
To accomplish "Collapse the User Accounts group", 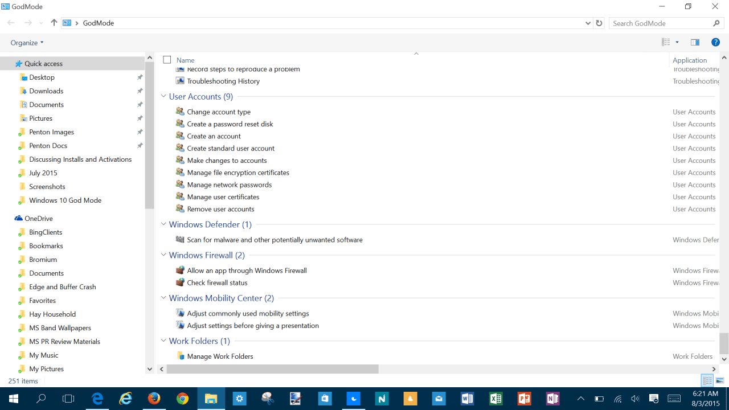I will coord(163,97).
